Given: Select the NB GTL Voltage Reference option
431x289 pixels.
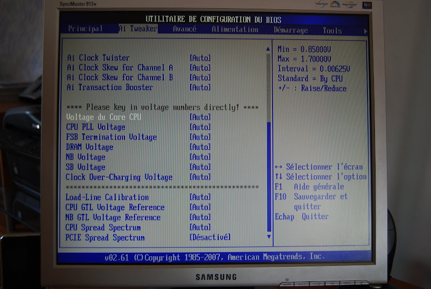Looking at the screenshot, I should 113,217.
